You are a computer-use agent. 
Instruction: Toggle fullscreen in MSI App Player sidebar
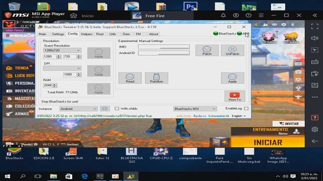coord(314,27)
